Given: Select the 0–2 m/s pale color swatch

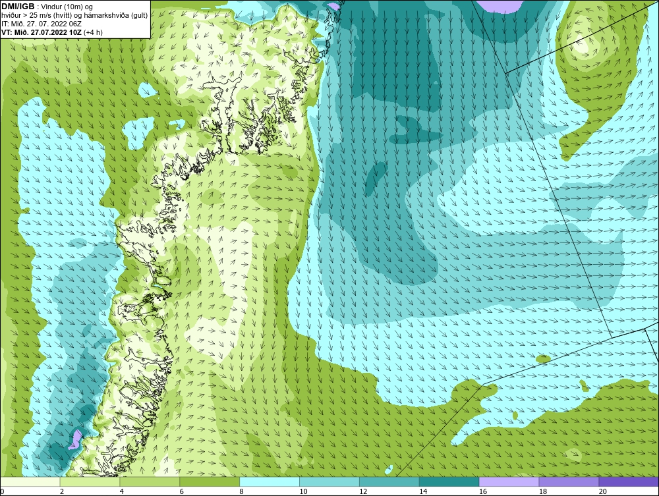Looking at the screenshot, I should pos(31,482).
